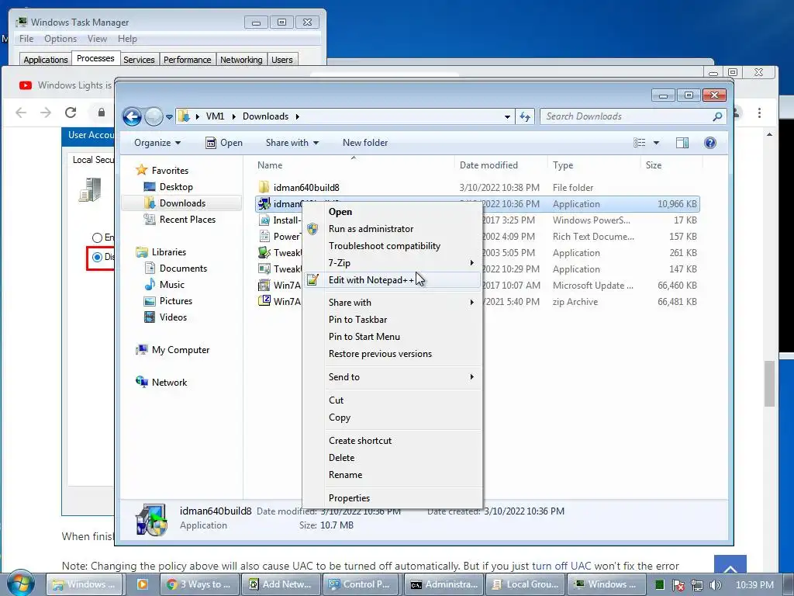Viewport: 794px width, 596px height.
Task: Click the Win7A zip archive file icon
Action: [264, 301]
